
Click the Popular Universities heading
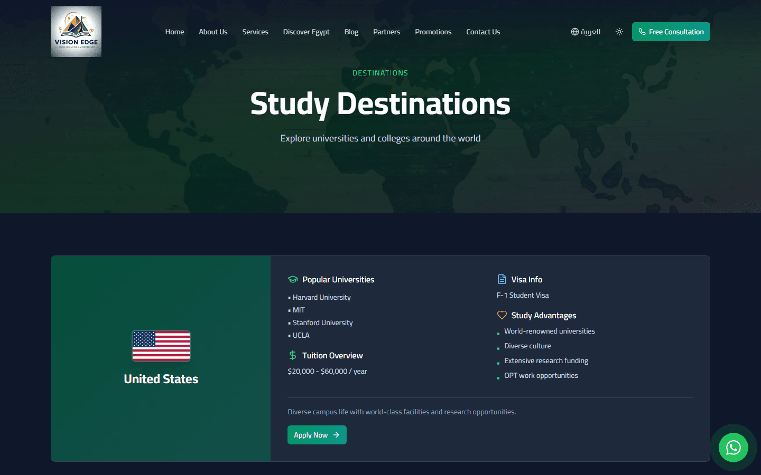coord(338,279)
